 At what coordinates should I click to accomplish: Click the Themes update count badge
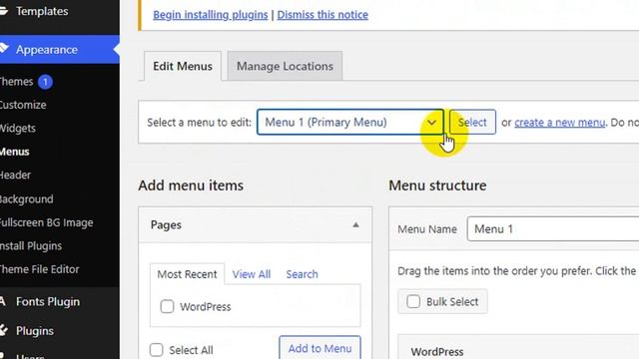[x=45, y=82]
